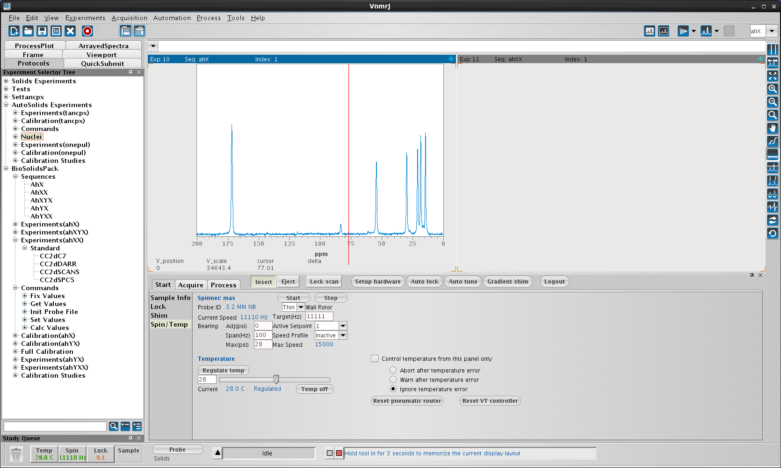This screenshot has height=468, width=781.
Task: Click the Auto tune button
Action: tap(463, 282)
